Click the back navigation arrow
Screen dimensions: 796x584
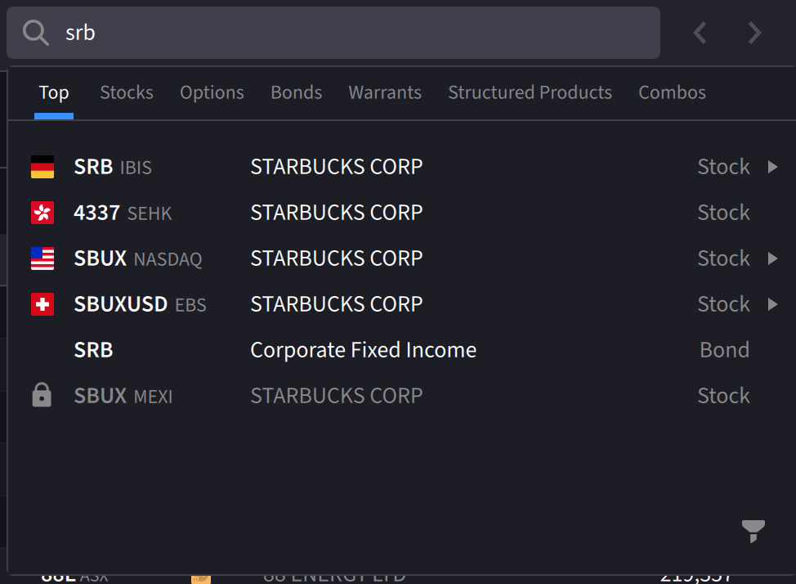(700, 33)
